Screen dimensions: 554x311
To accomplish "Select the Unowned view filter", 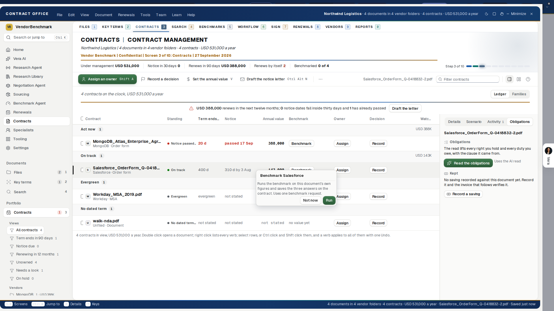I will tap(24, 262).
